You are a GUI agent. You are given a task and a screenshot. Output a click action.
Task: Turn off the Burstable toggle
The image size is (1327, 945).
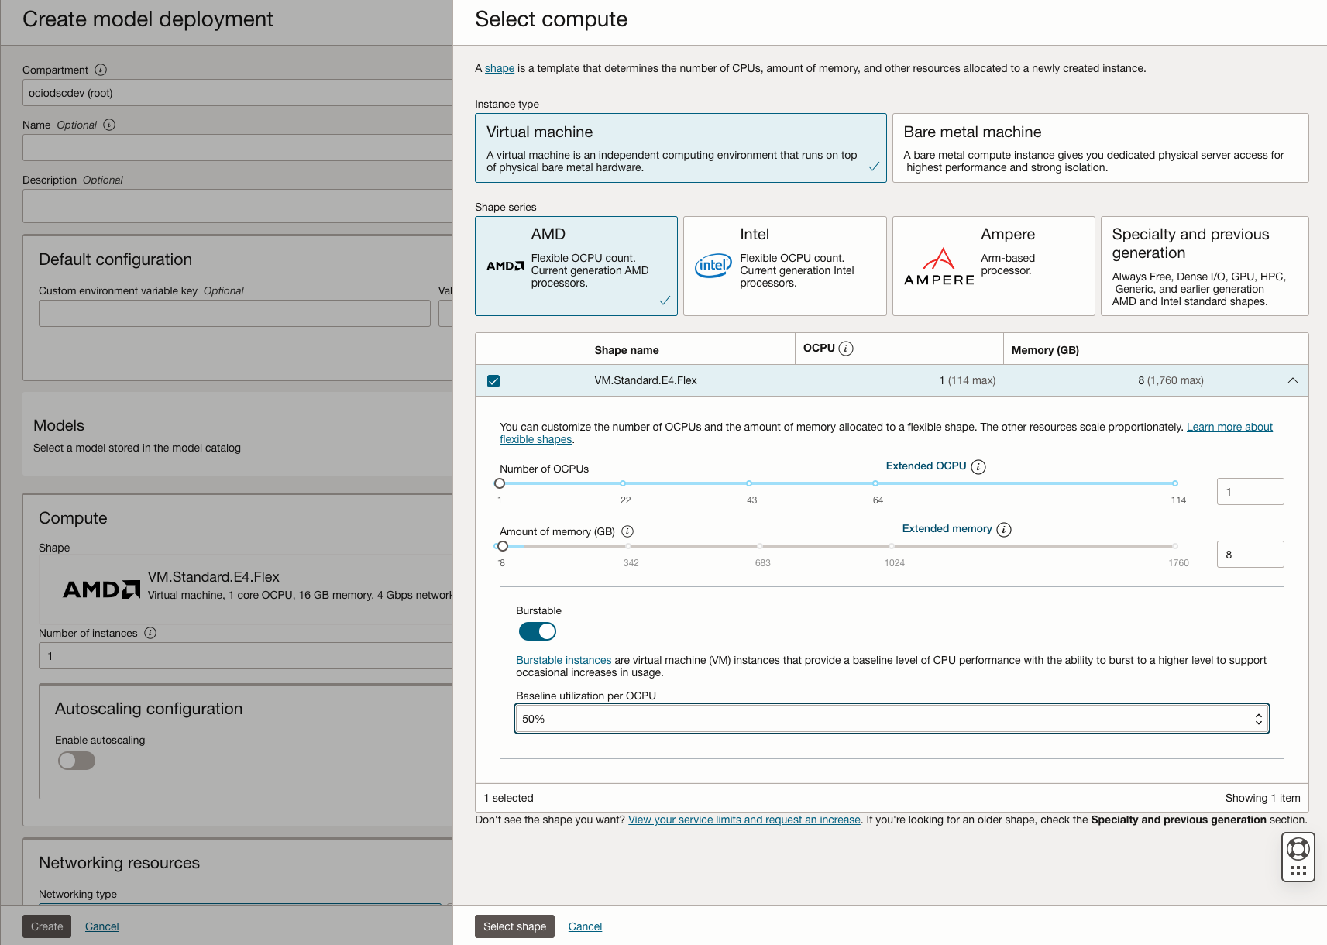coord(538,631)
